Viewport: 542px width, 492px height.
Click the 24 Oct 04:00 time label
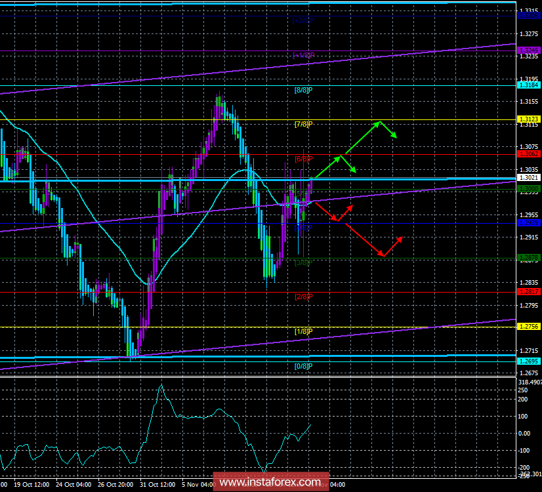tap(73, 485)
